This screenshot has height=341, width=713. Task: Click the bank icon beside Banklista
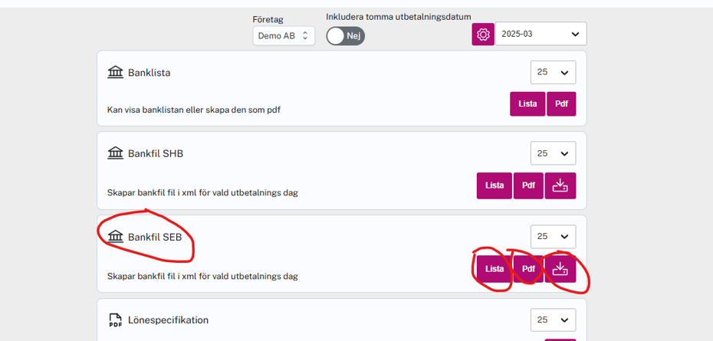point(116,73)
